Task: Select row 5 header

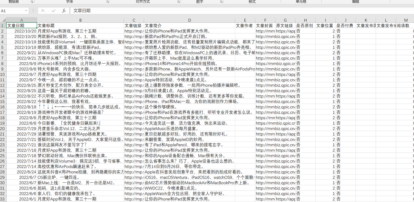Action: pos(3,47)
